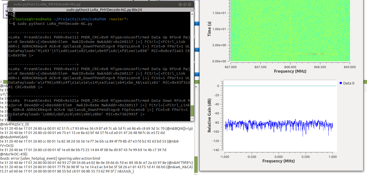This screenshot has width=367, height=175.
Task: Close the sudo python3 terminal window
Action: tap(190, 4)
